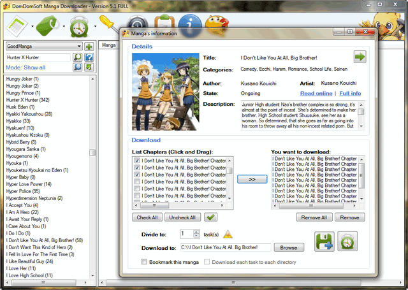Click the manga list vertical scrollbar thumb

(x=92, y=152)
